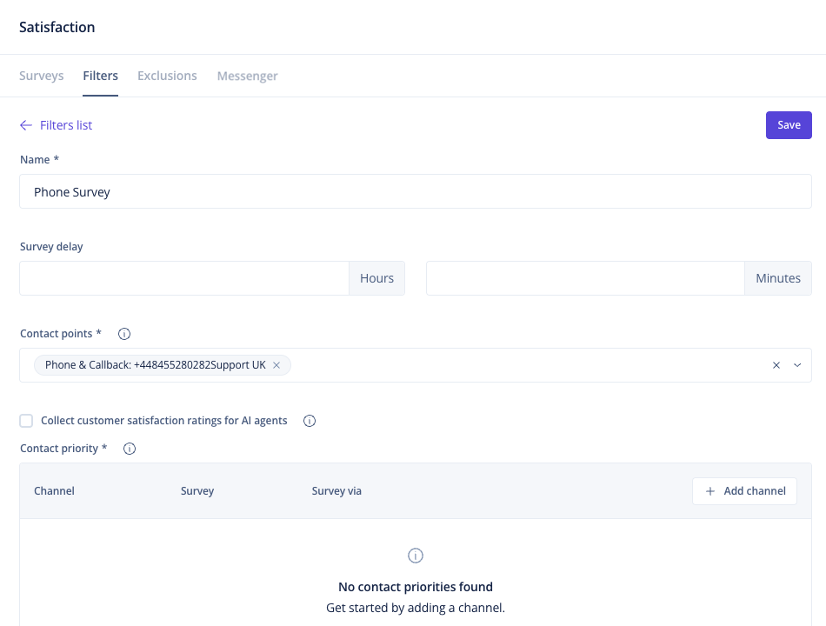Select the Filters tab
This screenshot has width=826, height=626.
click(100, 76)
